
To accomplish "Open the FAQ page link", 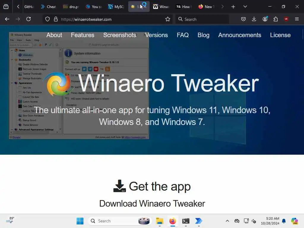I will [183, 35].
